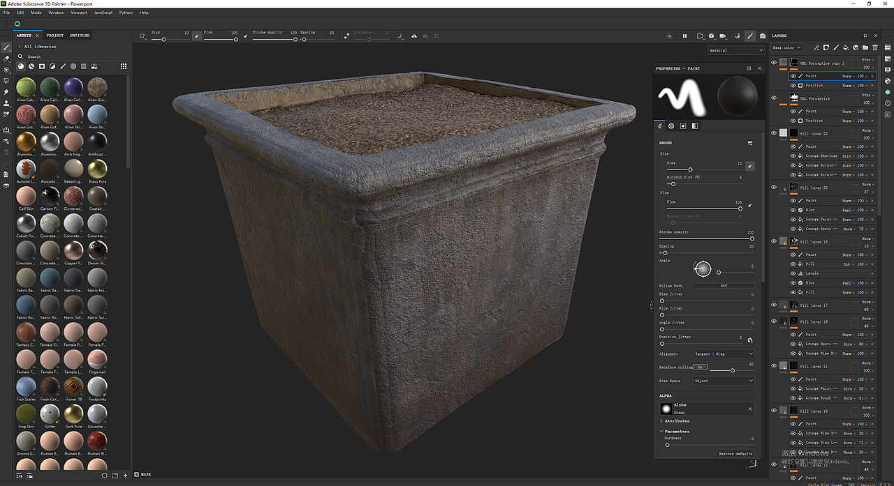This screenshot has height=486, width=894.
Task: Pick the Clone stamp tool
Action: tap(6, 103)
